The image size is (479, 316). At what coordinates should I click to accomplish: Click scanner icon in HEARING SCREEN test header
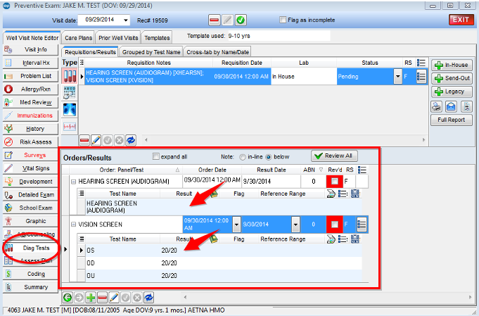331,194
